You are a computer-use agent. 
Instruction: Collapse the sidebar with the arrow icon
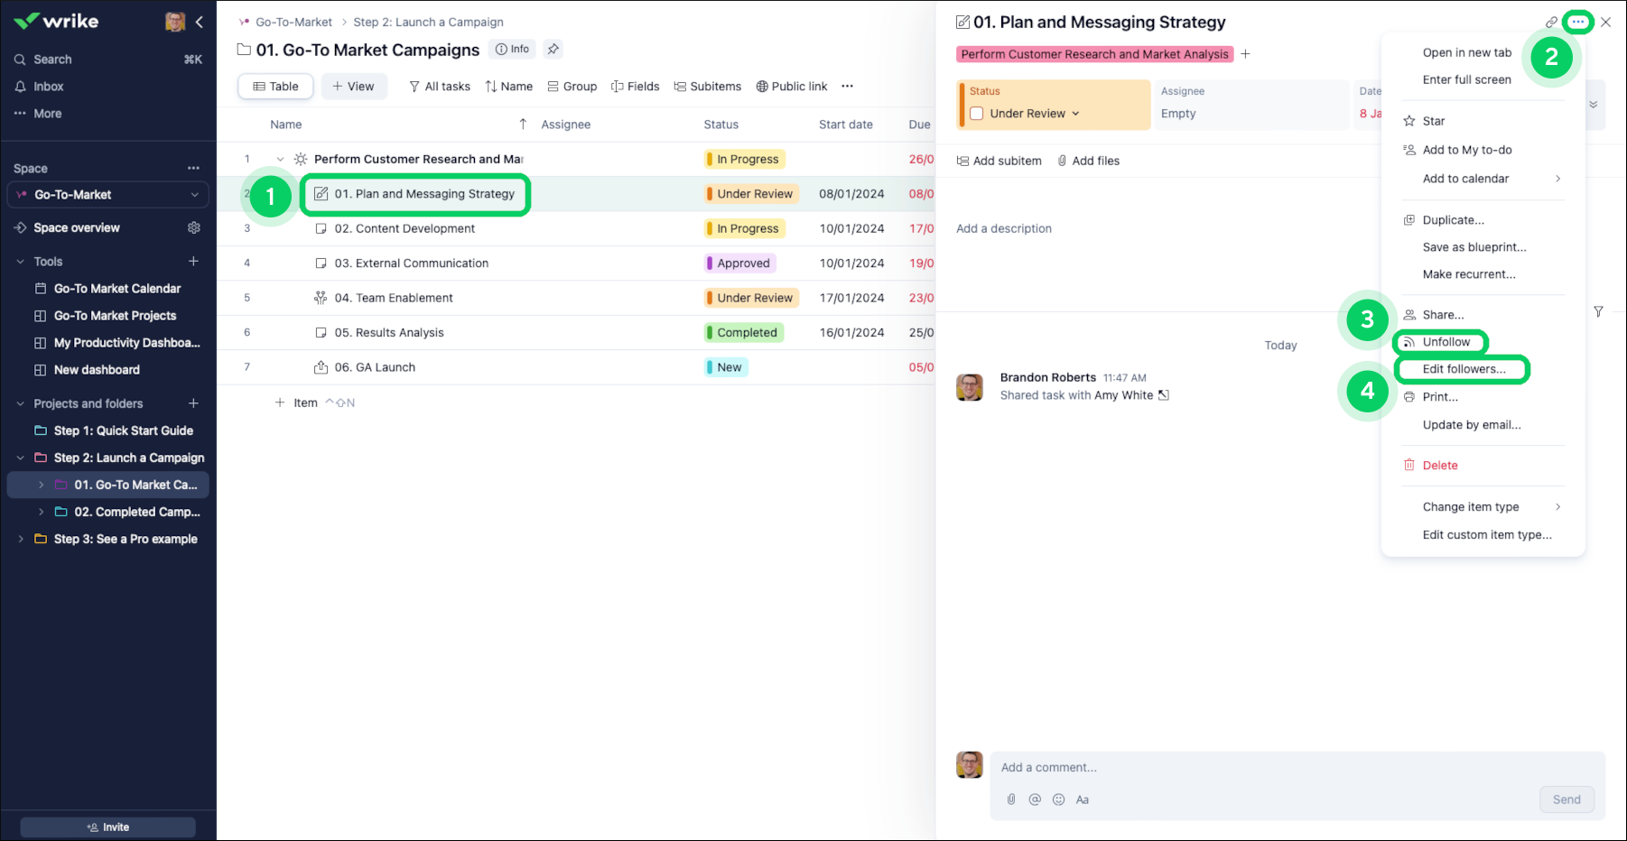coord(200,22)
